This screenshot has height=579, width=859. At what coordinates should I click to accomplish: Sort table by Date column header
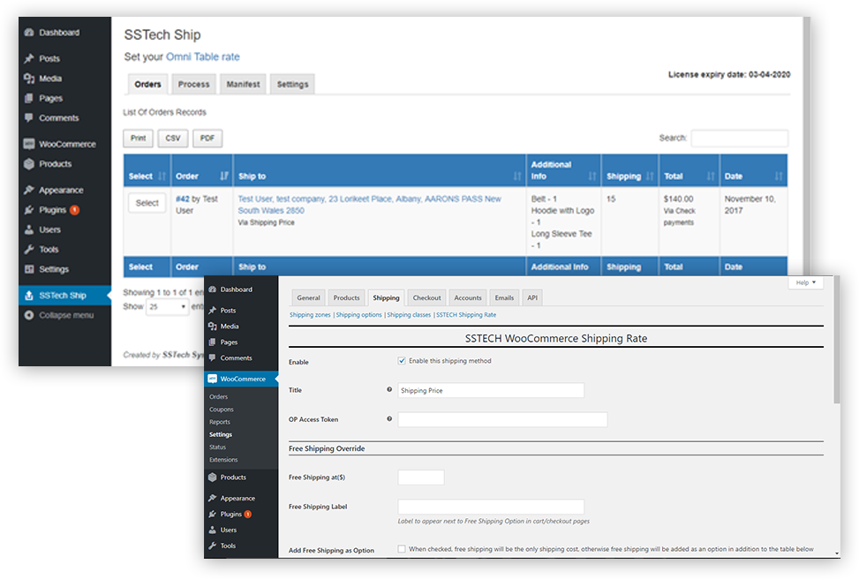pyautogui.click(x=753, y=171)
